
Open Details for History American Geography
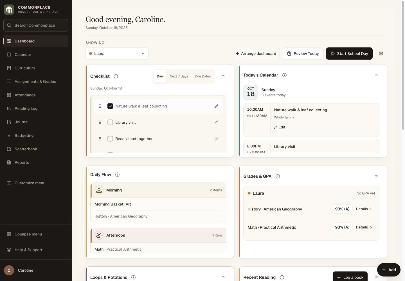(x=364, y=209)
